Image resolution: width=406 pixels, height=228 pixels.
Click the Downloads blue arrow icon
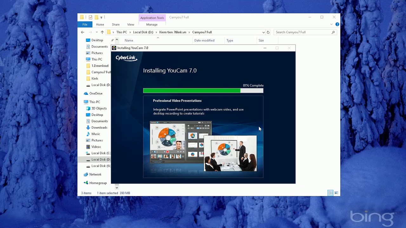coord(88,128)
